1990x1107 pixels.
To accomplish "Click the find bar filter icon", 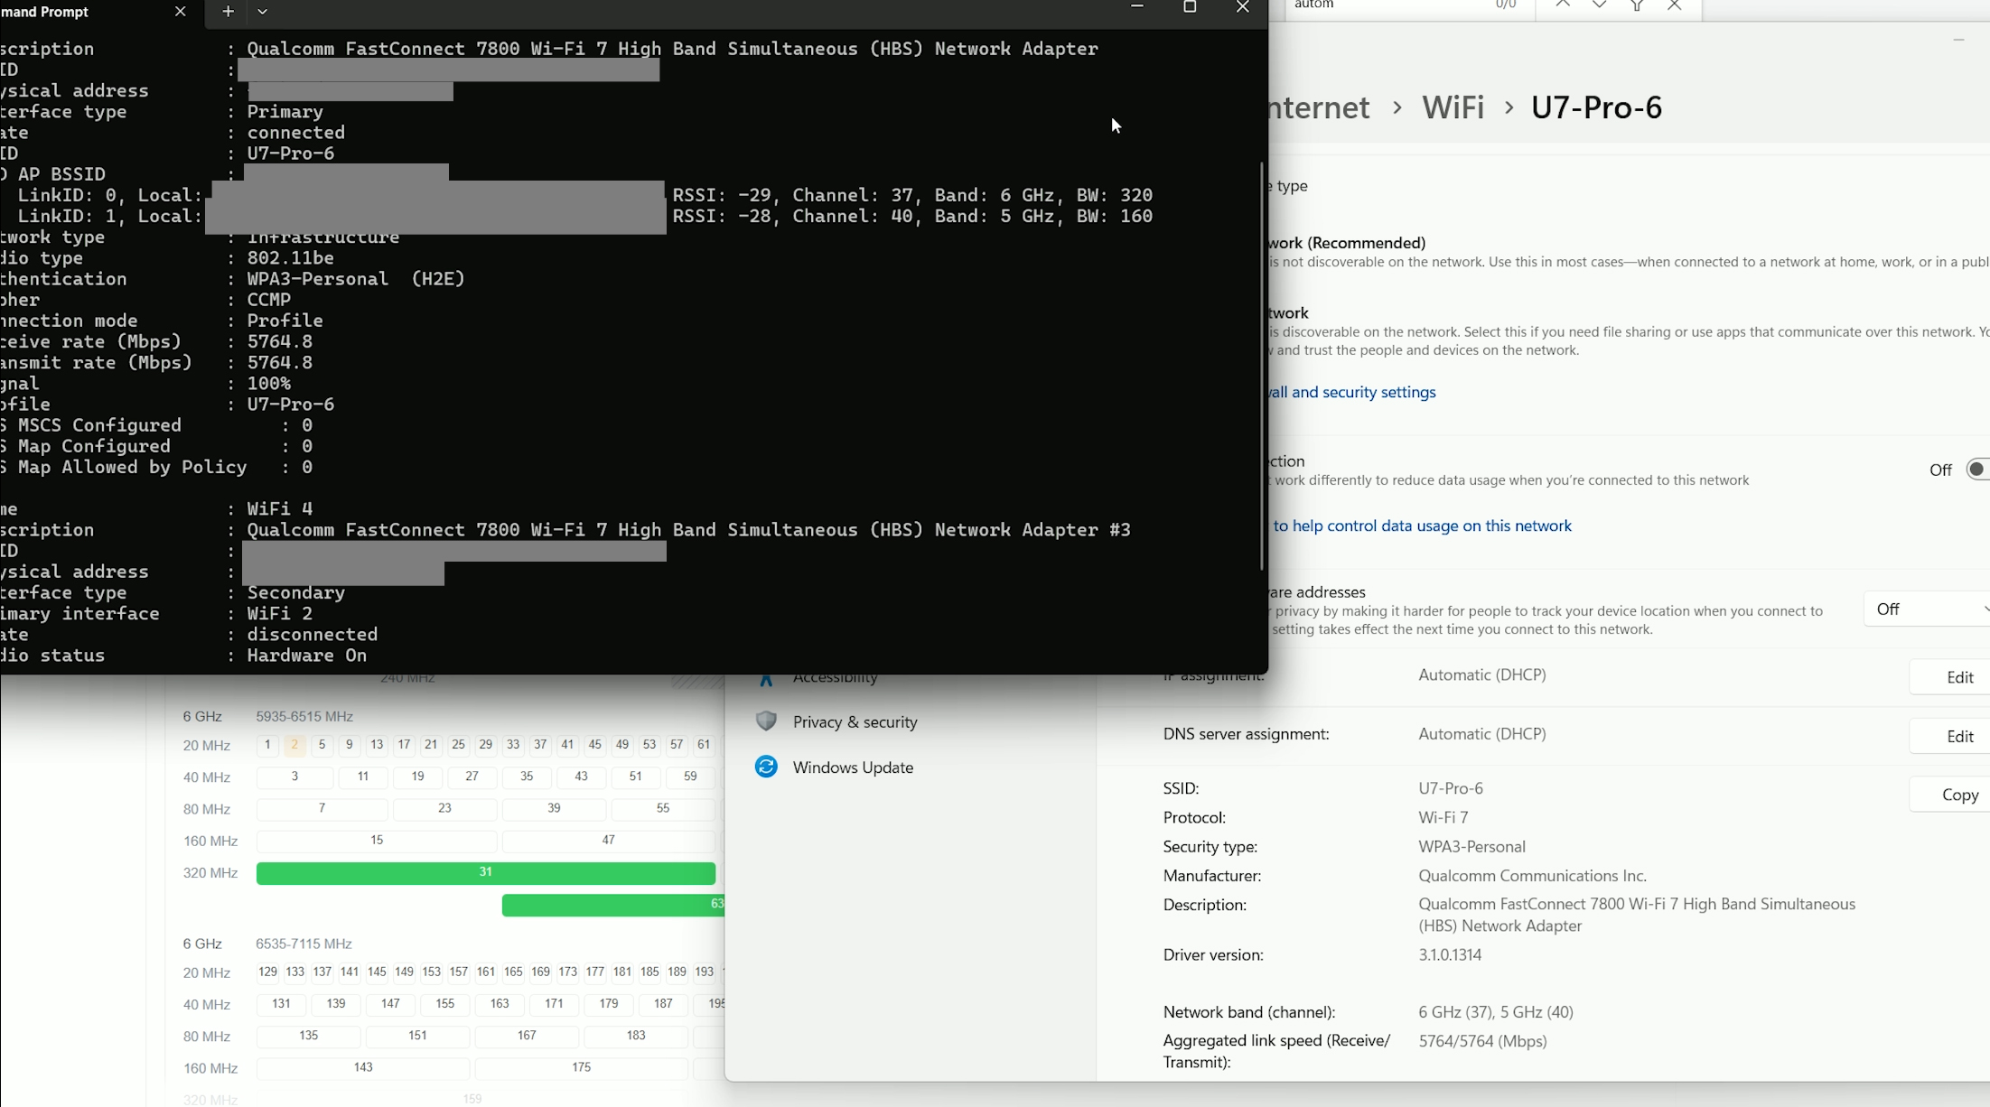I will coord(1637,5).
